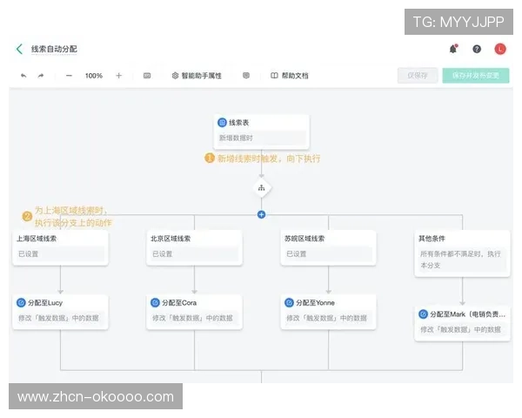The height and width of the screenshot is (418, 522).
Task: Click the 保存并发布变更 button
Action: click(476, 76)
